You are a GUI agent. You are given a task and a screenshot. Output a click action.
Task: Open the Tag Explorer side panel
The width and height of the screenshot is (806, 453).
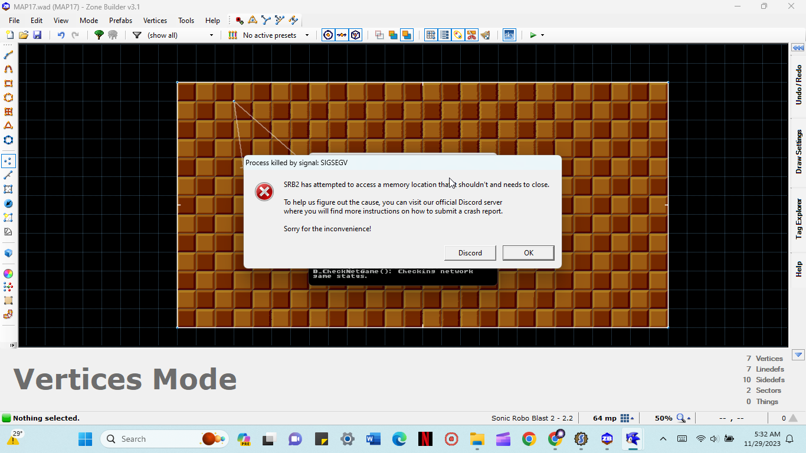[798, 218]
